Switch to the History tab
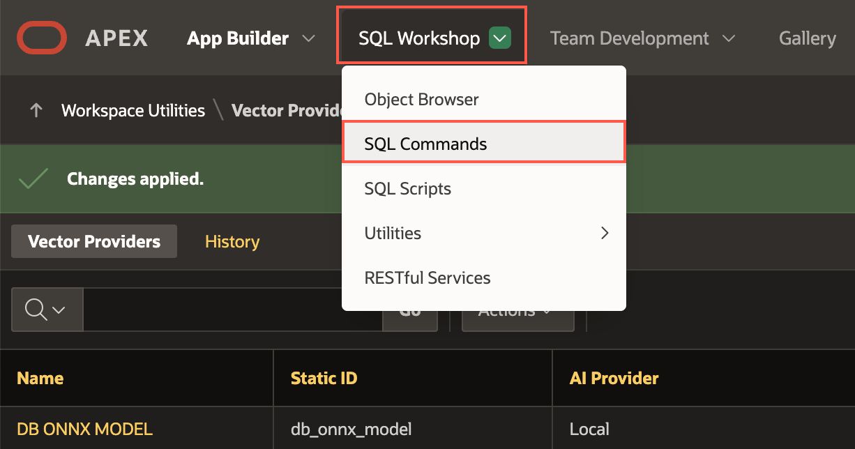 coord(232,241)
